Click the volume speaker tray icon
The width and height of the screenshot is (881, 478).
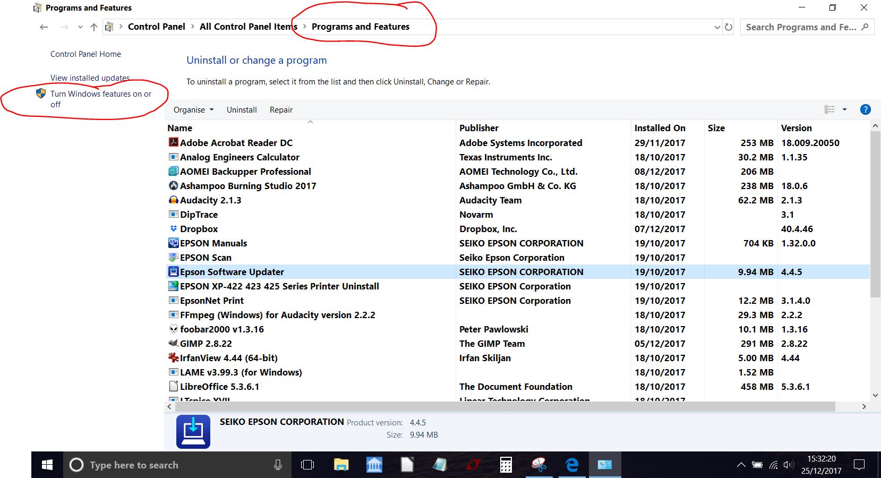(x=789, y=465)
